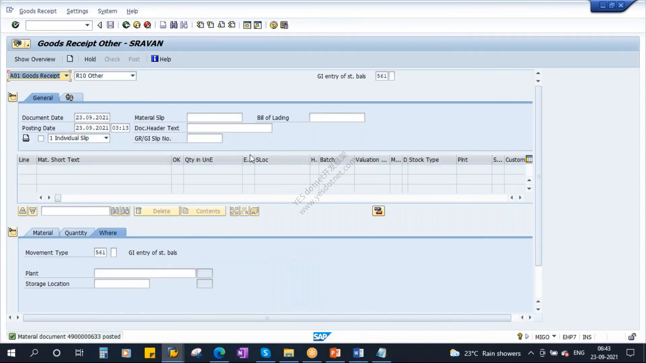This screenshot has width=646, height=363.
Task: Click the Material Slip input field
Action: tap(214, 117)
